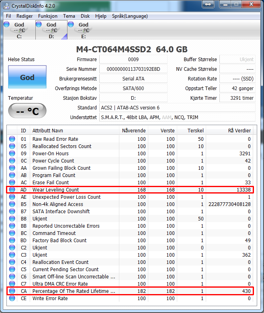Open the Hjelp menu
The width and height of the screenshot is (264, 313).
pyautogui.click(x=101, y=16)
